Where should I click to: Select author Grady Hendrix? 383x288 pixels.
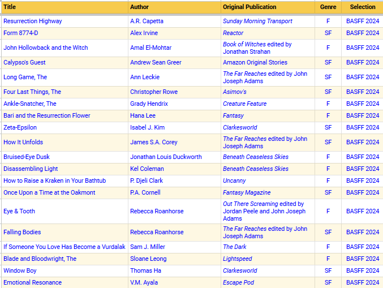tap(149, 104)
